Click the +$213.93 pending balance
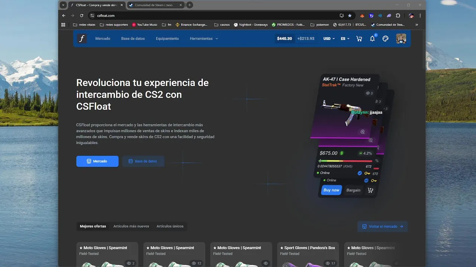The height and width of the screenshot is (267, 476). click(x=306, y=39)
